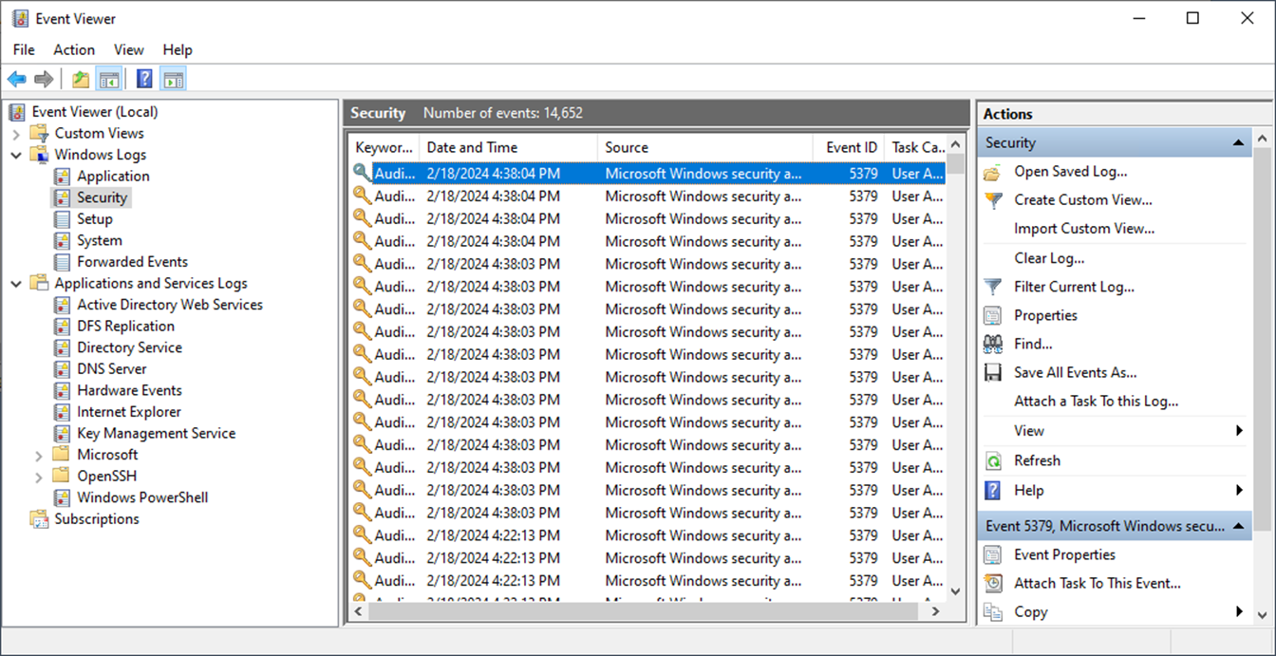
Task: Click the Filter Current Log funnel icon
Action: tap(993, 287)
